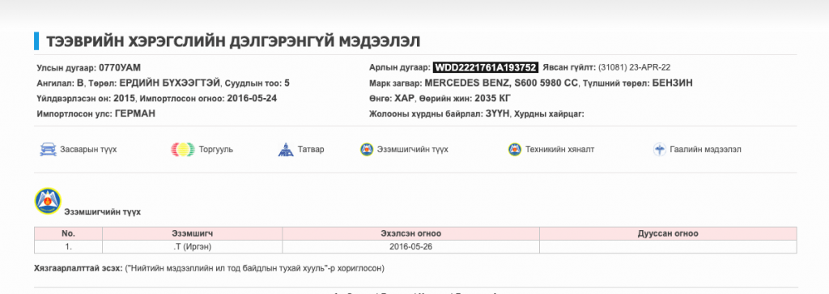Click the state number 0770УАМ
This screenshot has width=829, height=294.
120,68
